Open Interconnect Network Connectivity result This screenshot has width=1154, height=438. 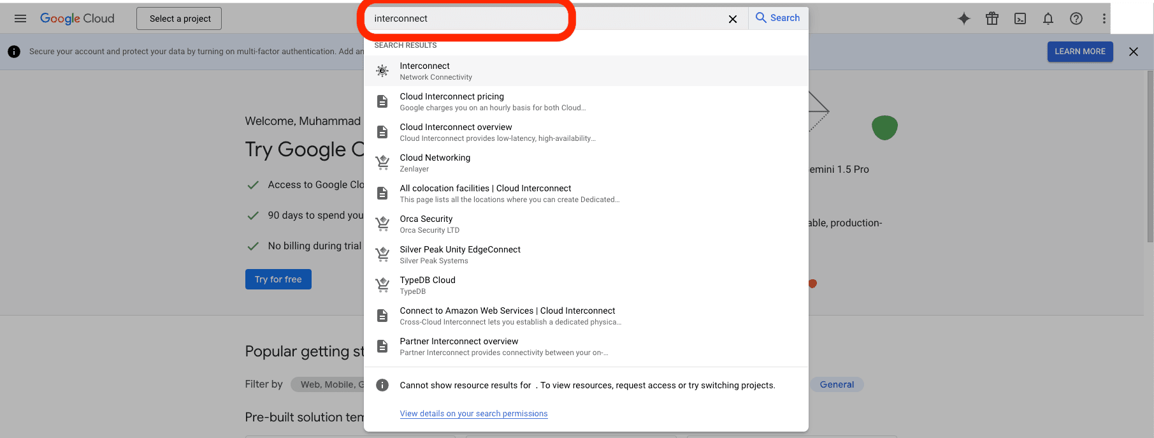[x=586, y=71]
